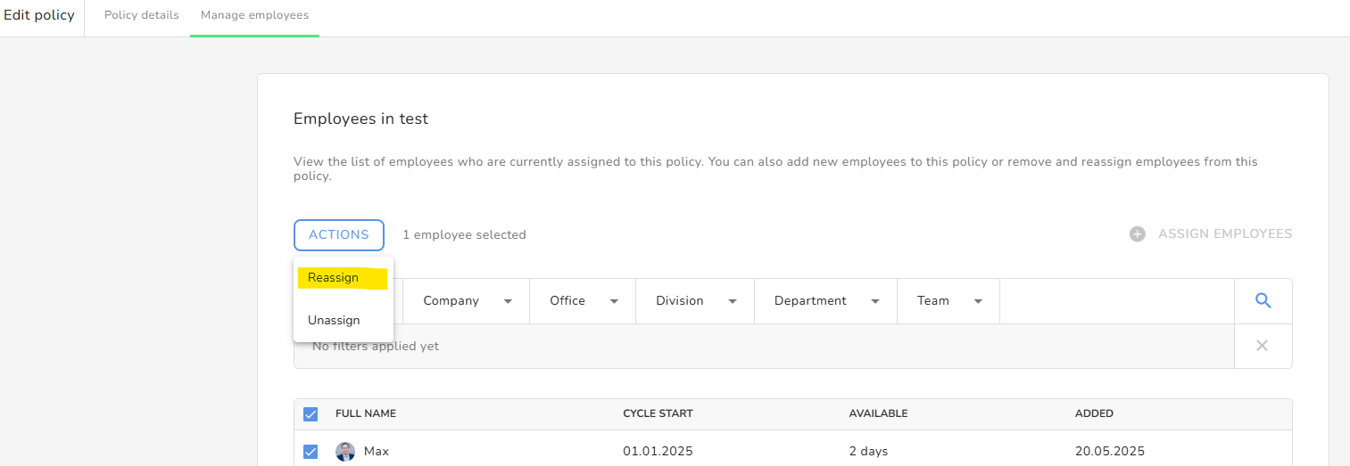Click the FULL NAME column header
This screenshot has height=466, width=1350.
click(x=366, y=413)
